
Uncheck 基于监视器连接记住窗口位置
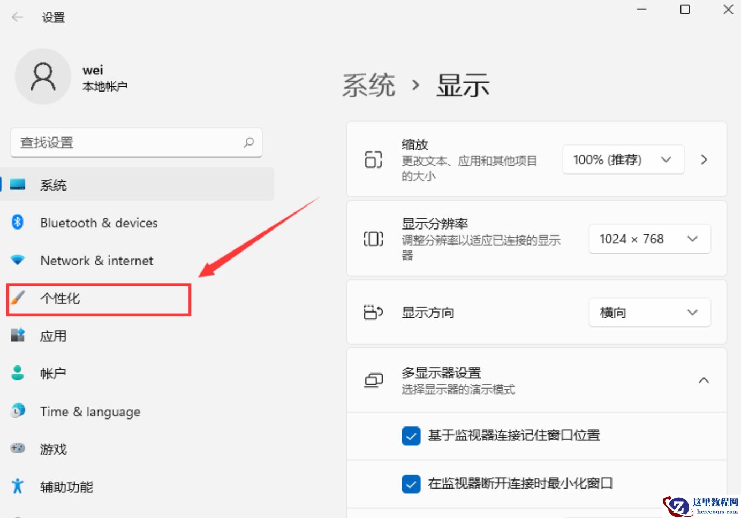[411, 436]
